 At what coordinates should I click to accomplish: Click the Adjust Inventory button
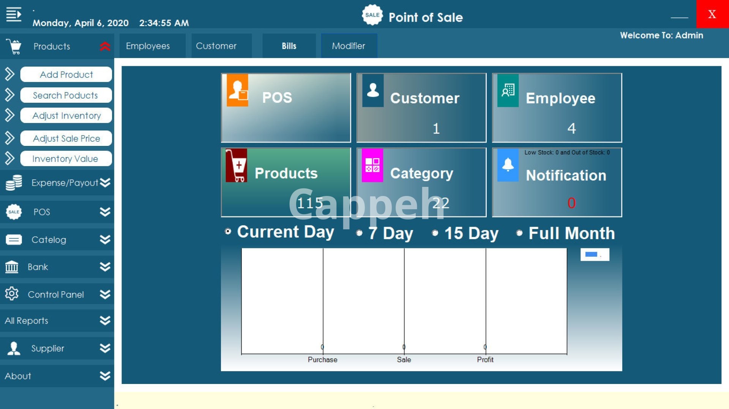click(66, 116)
